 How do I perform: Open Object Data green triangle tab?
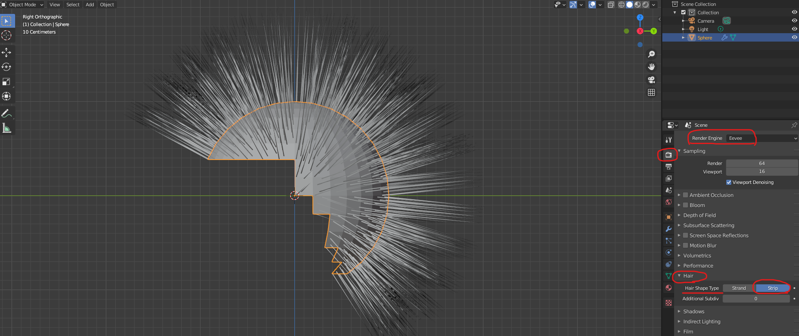click(669, 276)
